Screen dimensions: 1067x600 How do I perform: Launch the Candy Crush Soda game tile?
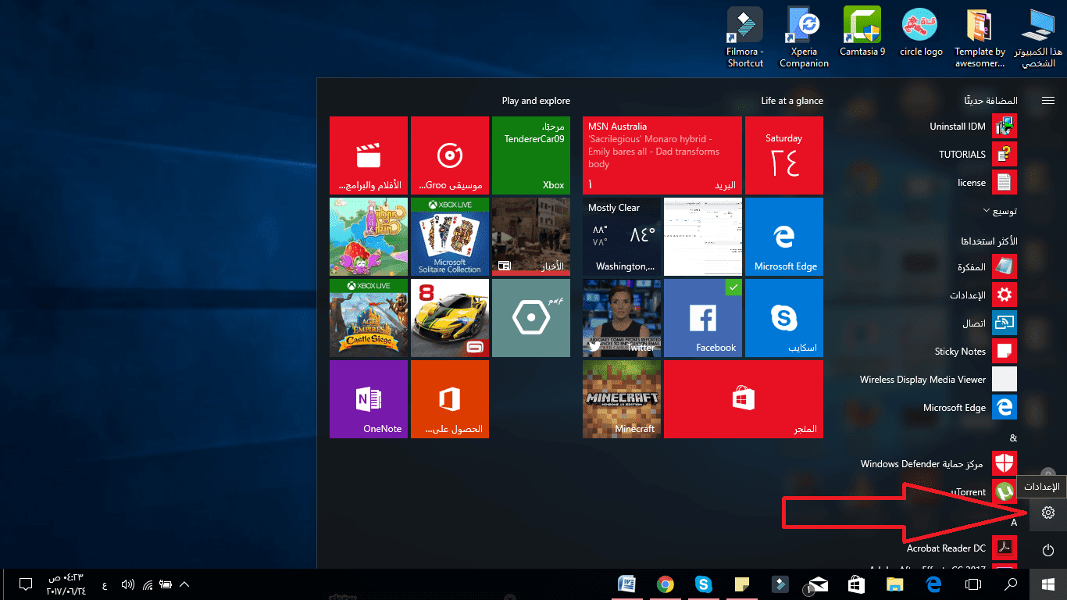369,237
